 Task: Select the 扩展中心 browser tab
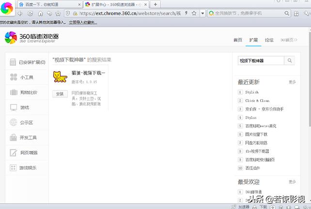(x=116, y=4)
